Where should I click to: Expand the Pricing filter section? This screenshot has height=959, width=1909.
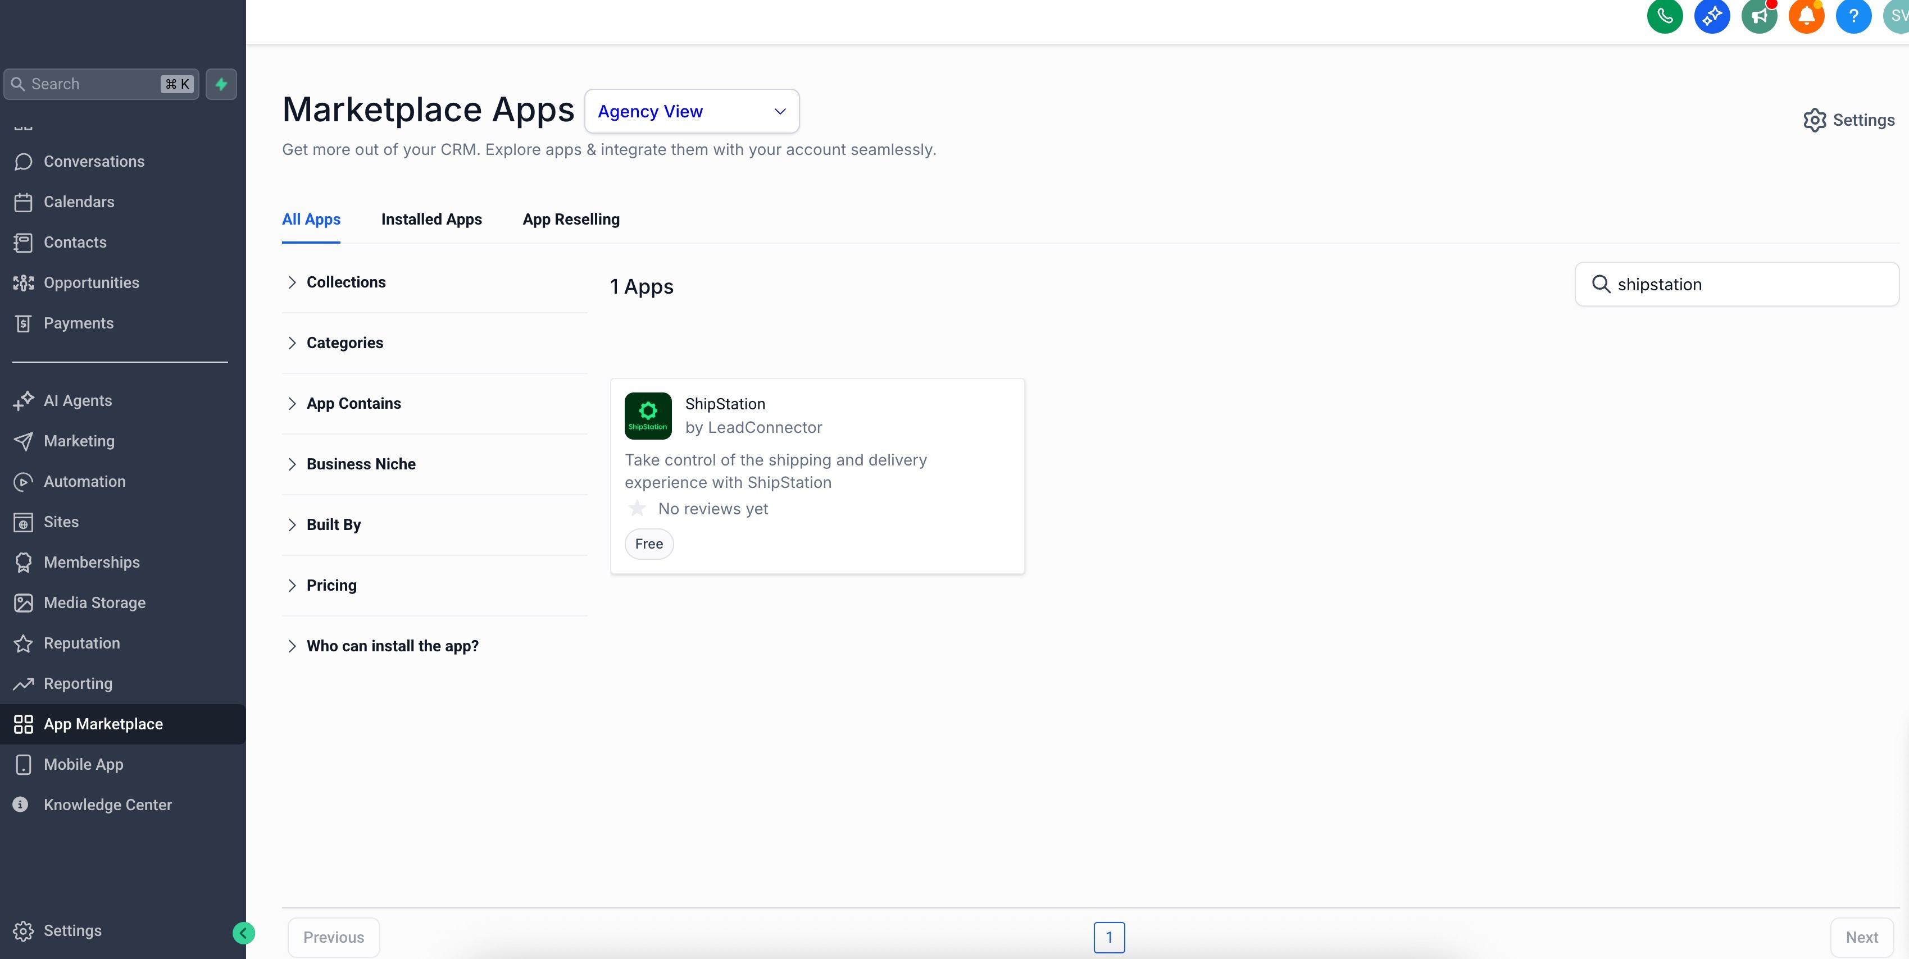coord(331,585)
